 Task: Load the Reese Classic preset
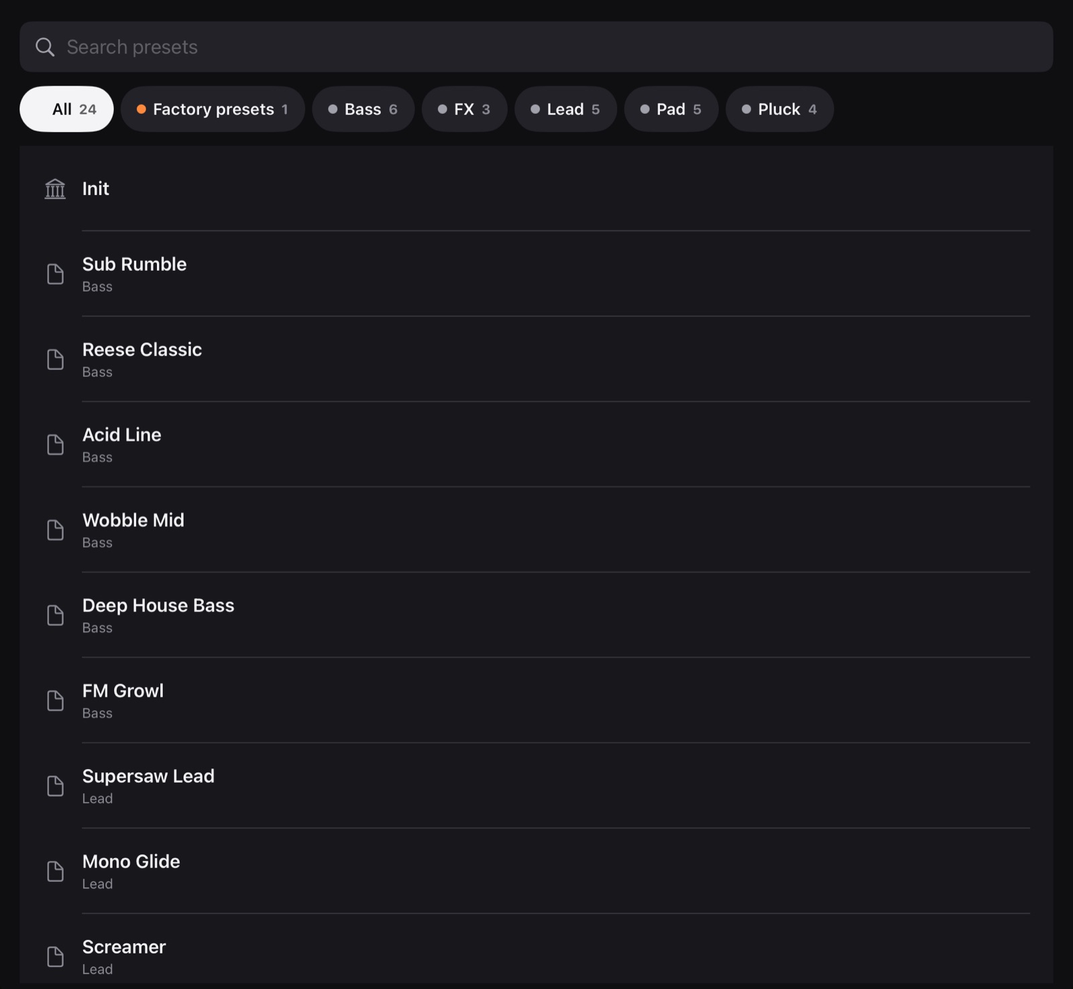[536, 359]
